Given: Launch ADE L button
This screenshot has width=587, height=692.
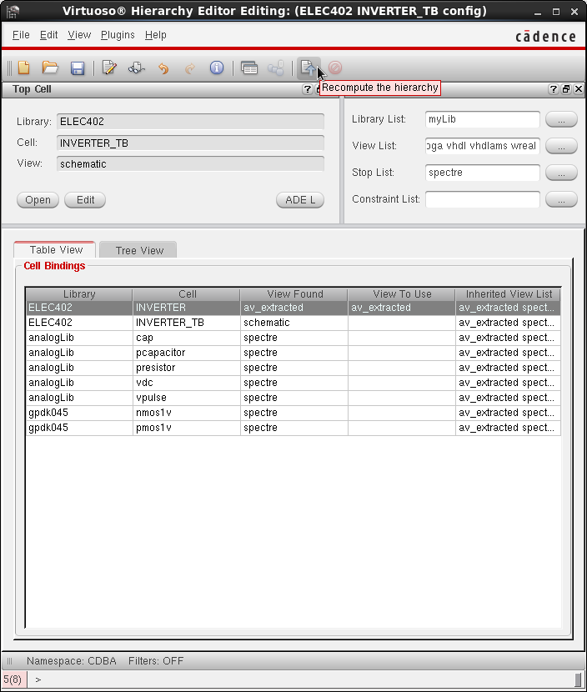Looking at the screenshot, I should (300, 200).
